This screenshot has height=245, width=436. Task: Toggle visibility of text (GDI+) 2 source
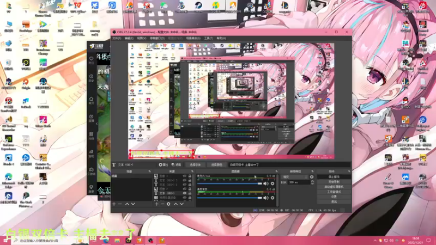(184, 185)
